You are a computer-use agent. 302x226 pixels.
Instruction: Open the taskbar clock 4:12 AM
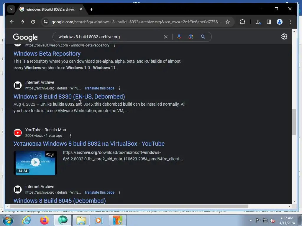pos(287,220)
